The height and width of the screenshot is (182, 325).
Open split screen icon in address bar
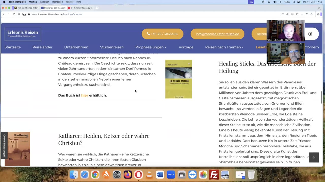click(283, 14)
